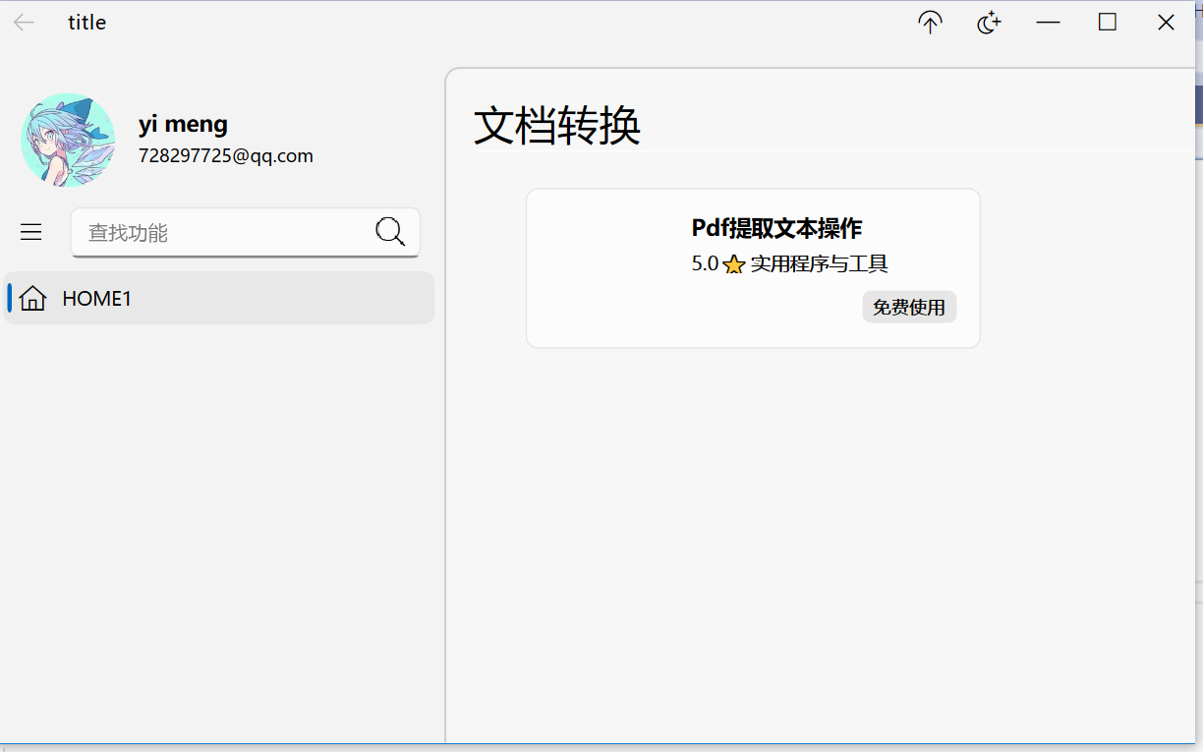Click the 实用程序与工具 category label
1203x752 pixels.
(x=820, y=263)
